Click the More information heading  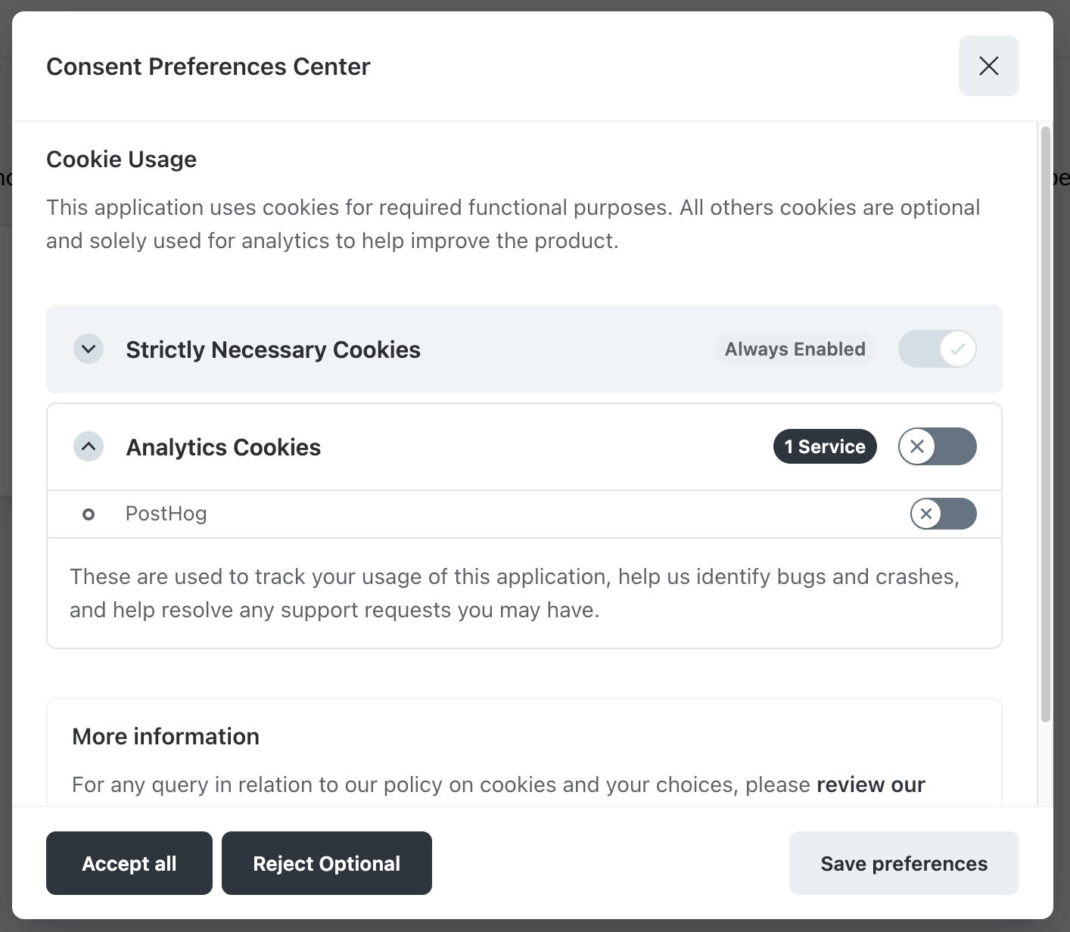[x=166, y=737]
